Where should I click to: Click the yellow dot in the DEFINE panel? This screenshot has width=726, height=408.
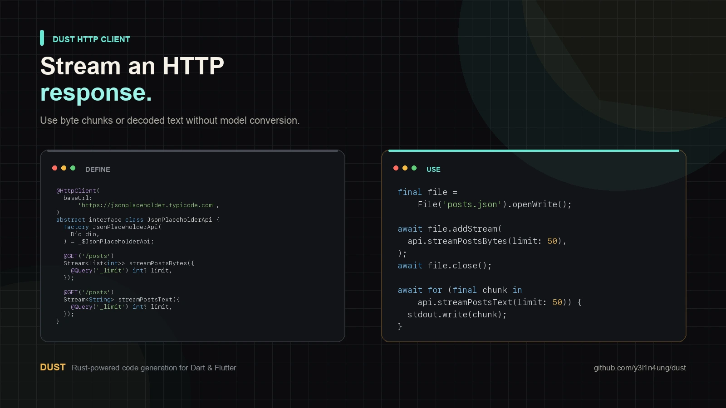tap(64, 168)
